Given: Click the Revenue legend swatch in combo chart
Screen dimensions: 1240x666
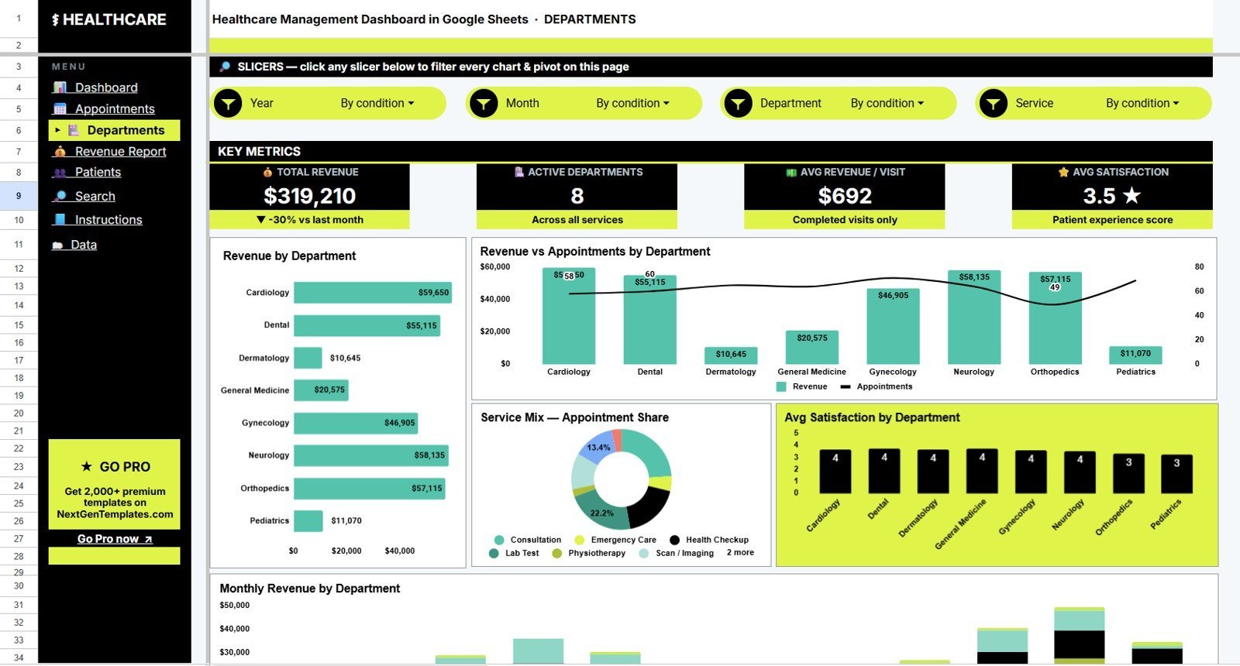Looking at the screenshot, I should (x=781, y=386).
